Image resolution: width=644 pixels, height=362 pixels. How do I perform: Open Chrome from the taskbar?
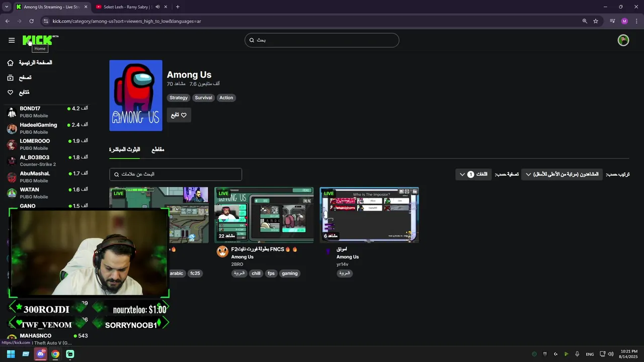55,354
